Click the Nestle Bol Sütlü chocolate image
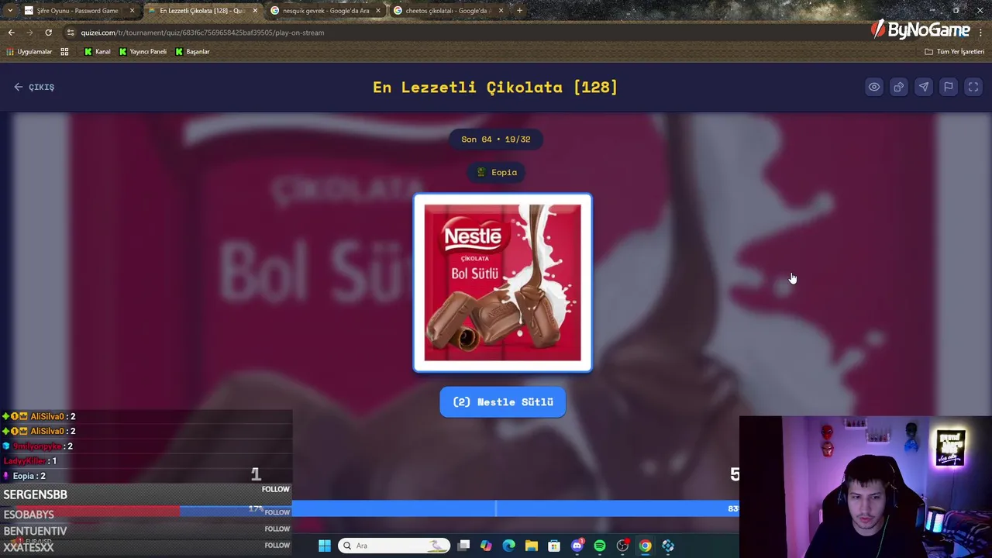992x558 pixels. tap(502, 283)
